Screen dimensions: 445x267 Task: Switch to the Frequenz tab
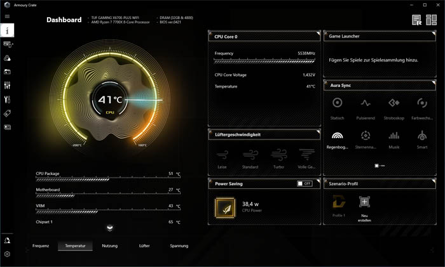41,246
